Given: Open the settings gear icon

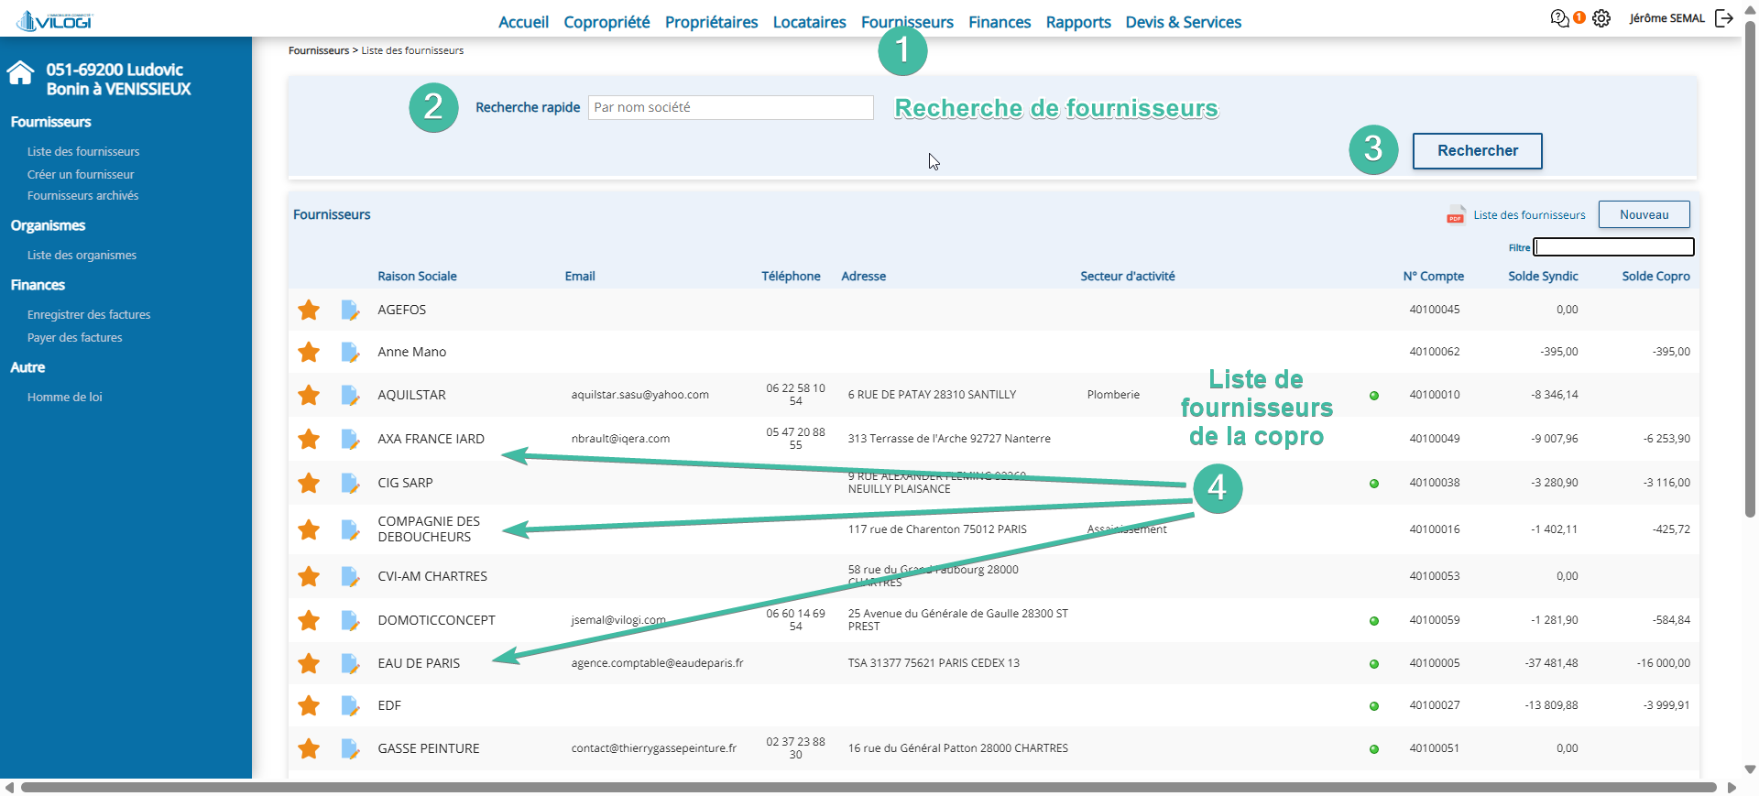Looking at the screenshot, I should click(x=1601, y=18).
